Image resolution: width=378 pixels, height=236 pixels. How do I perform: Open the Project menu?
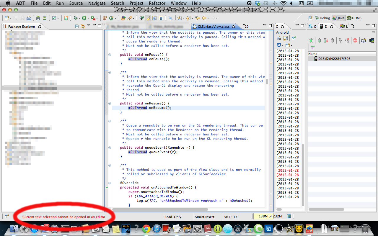136,3
